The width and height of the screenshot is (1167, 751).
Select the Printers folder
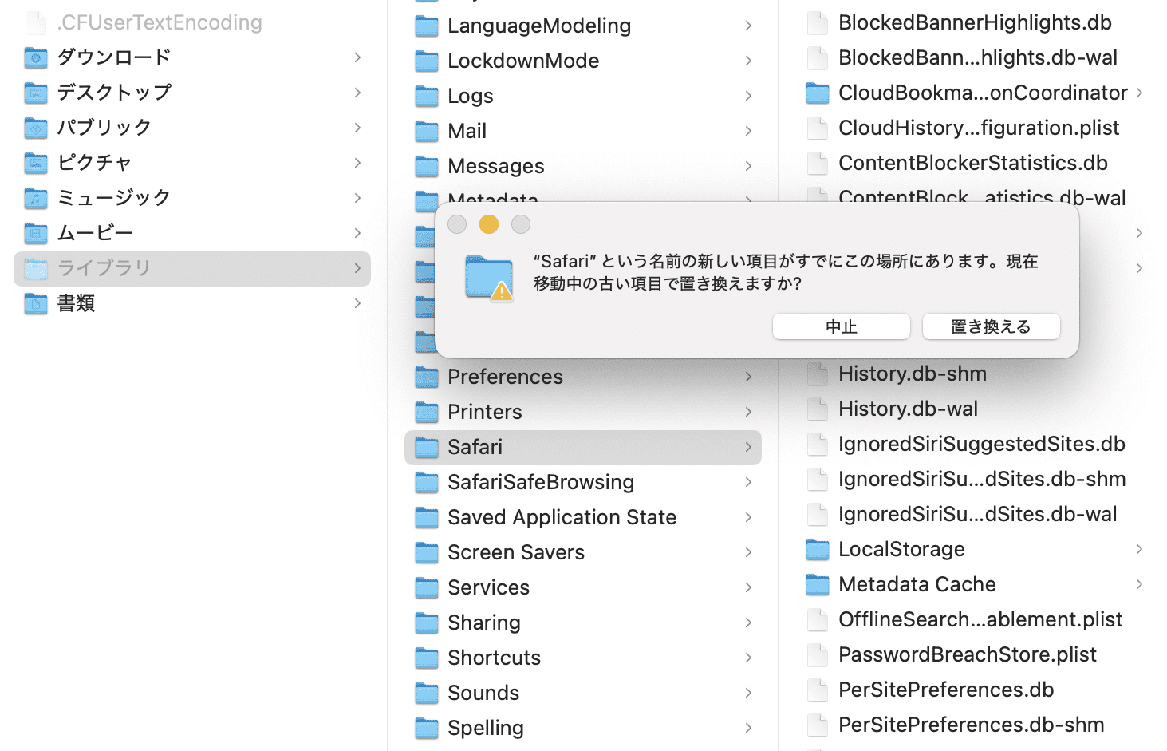click(x=583, y=412)
